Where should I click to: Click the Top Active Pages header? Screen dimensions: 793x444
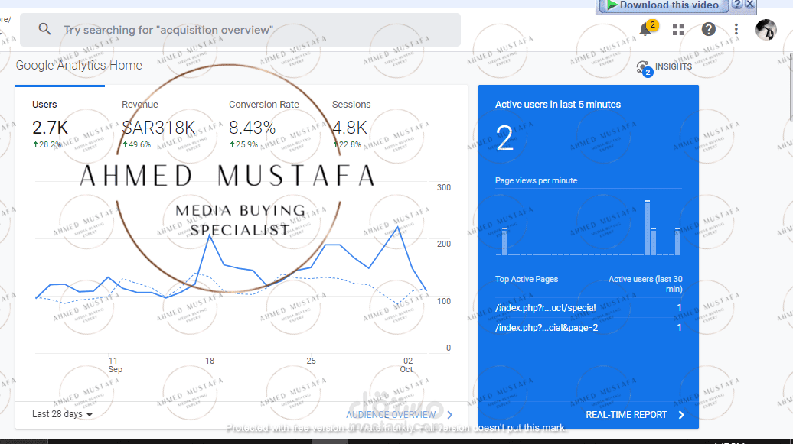pos(527,279)
